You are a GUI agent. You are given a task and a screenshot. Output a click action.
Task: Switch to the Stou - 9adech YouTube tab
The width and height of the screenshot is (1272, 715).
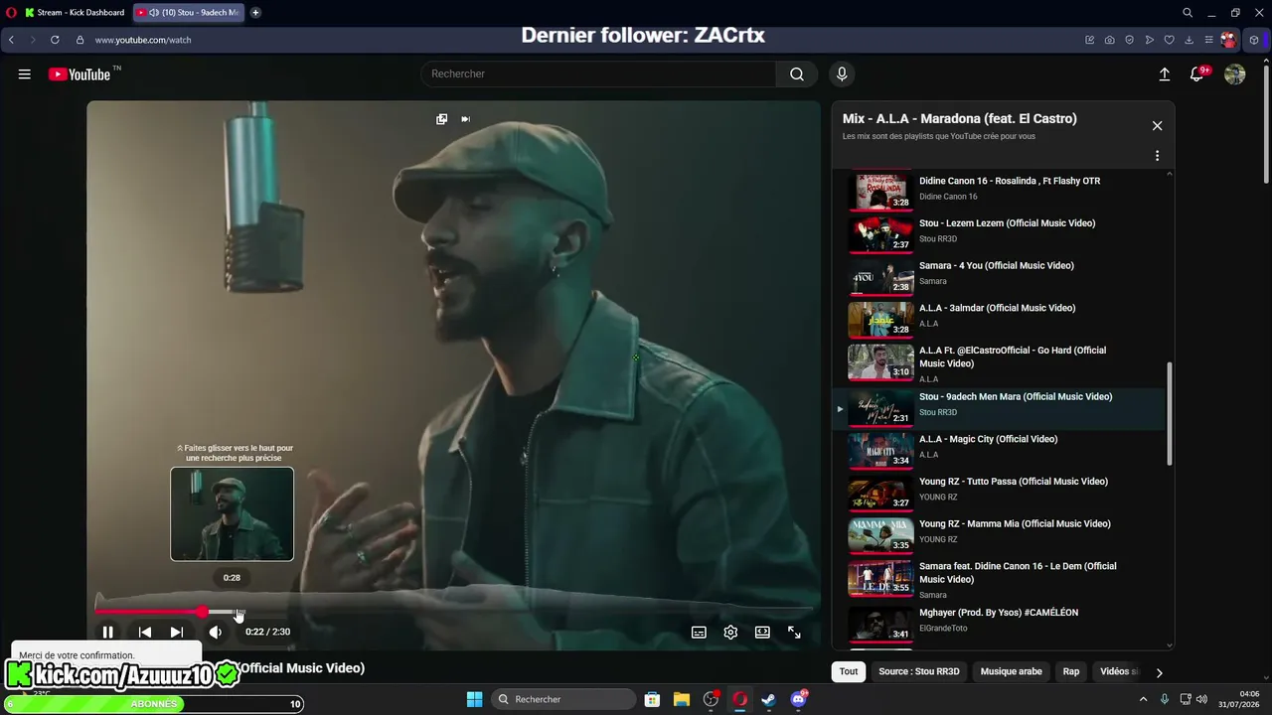point(189,13)
